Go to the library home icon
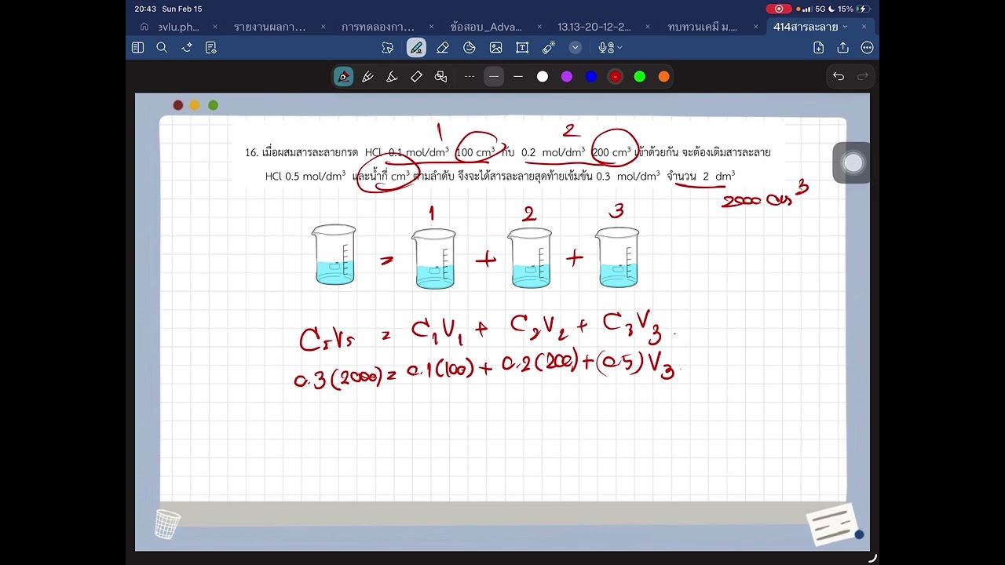The height and width of the screenshot is (565, 1005). tap(144, 27)
